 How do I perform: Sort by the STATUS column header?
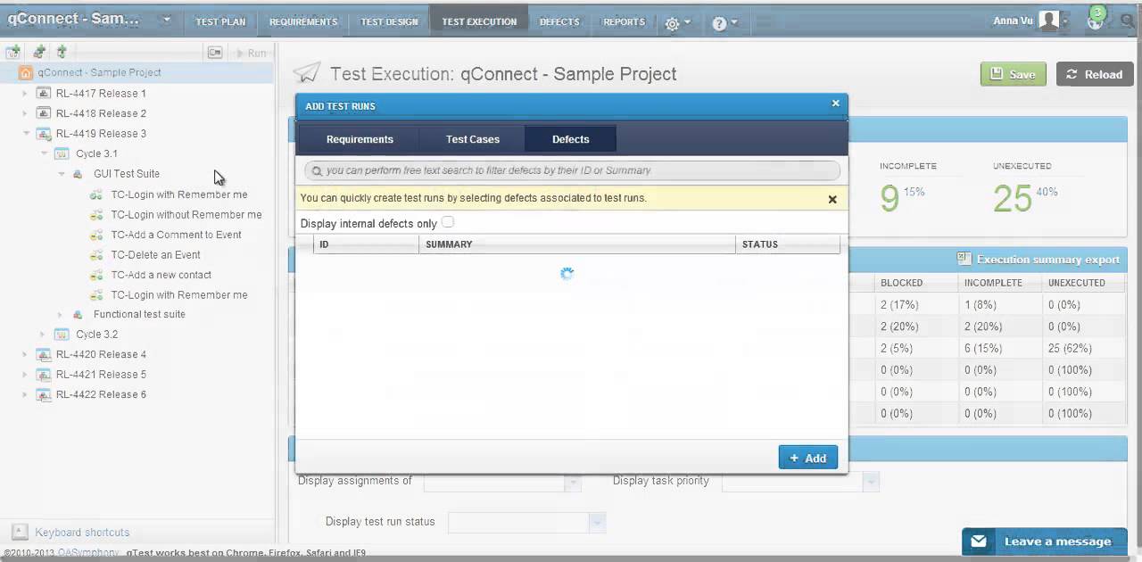point(788,244)
